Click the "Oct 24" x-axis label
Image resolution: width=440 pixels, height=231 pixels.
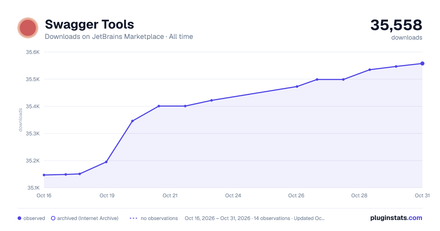[233, 195]
